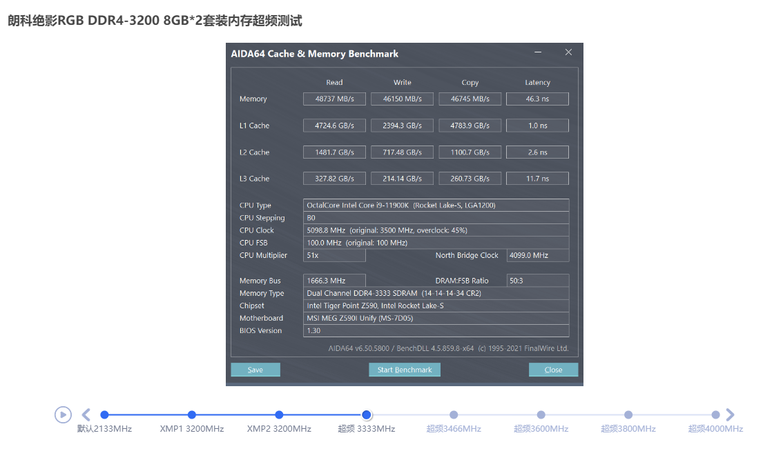Viewport: 763px width, 451px height.
Task: Go to previous slide with left chevron
Action: pyautogui.click(x=86, y=414)
